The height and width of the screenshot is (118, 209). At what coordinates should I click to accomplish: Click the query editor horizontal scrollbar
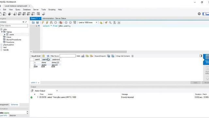(x=80, y=52)
